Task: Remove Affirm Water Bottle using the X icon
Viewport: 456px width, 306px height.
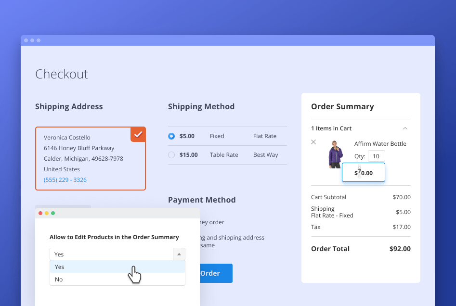Action: tap(313, 142)
